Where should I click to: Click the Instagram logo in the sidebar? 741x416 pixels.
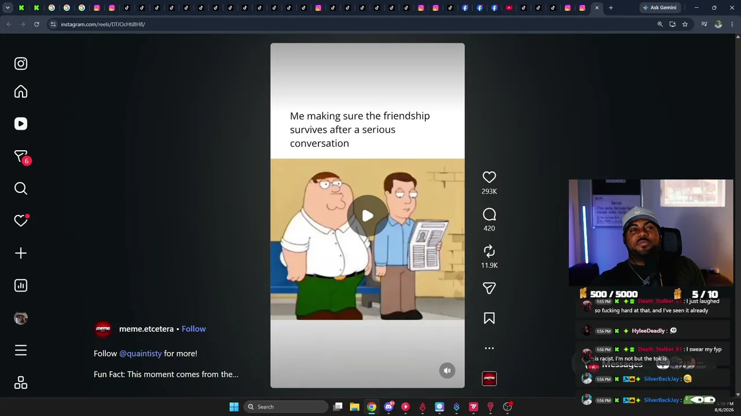coord(21,64)
